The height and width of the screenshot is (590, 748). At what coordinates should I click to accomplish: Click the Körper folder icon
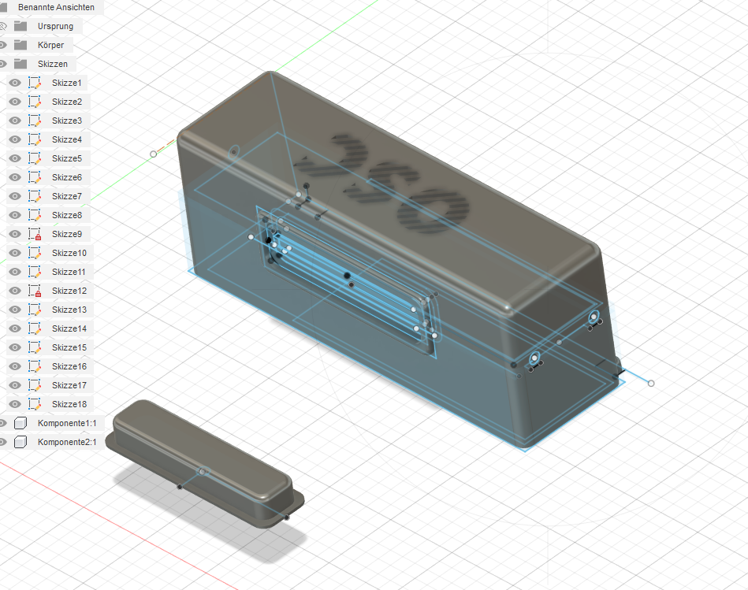(22, 44)
